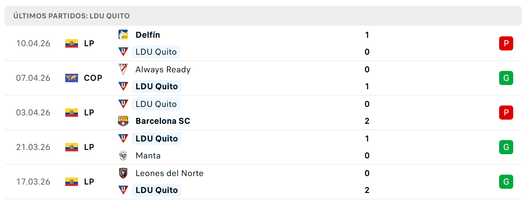Click green G badge for Manta match
This screenshot has width=527, height=205.
(506, 147)
